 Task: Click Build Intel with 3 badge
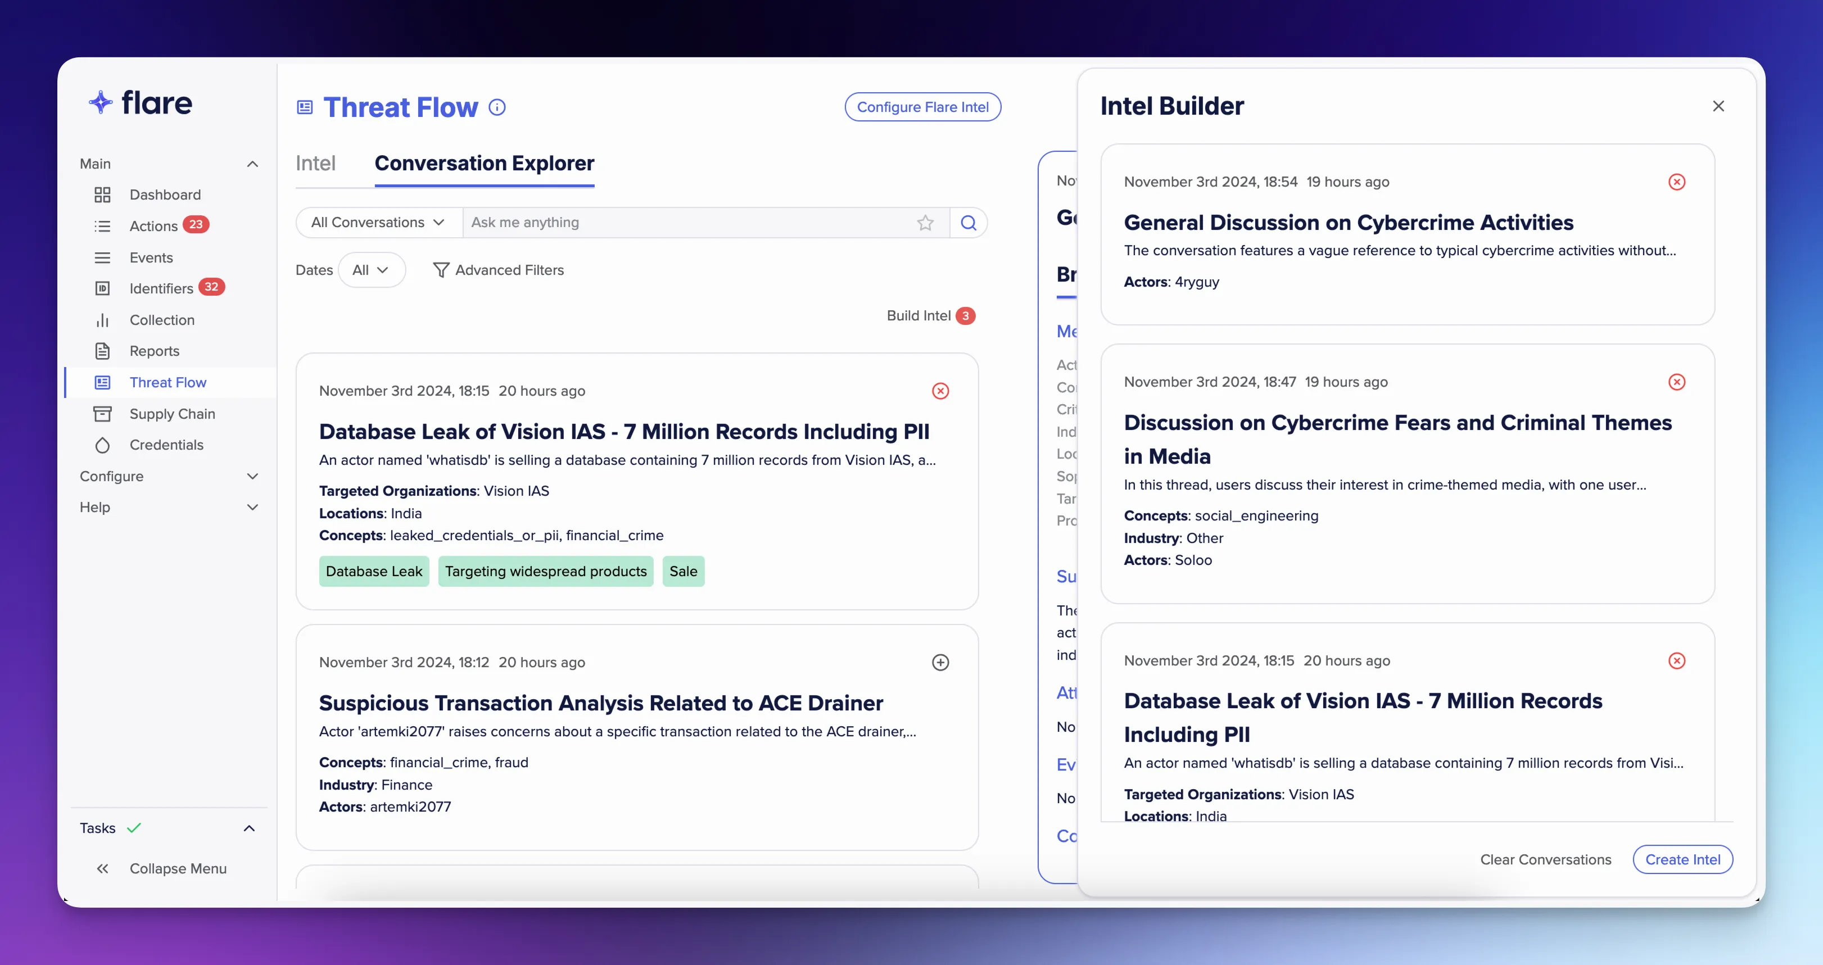(930, 315)
